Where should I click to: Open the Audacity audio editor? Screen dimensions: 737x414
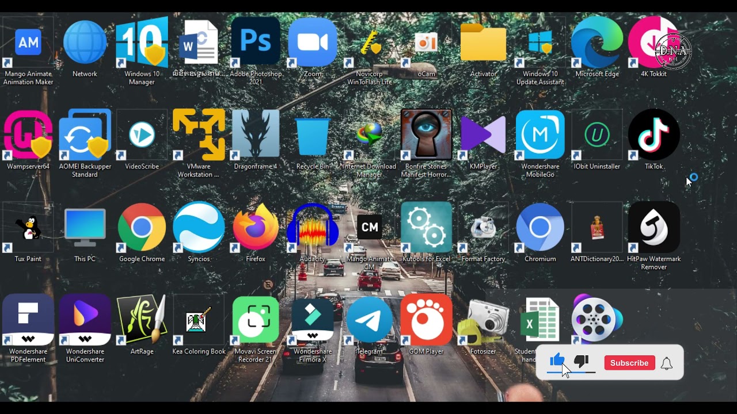[x=313, y=228]
